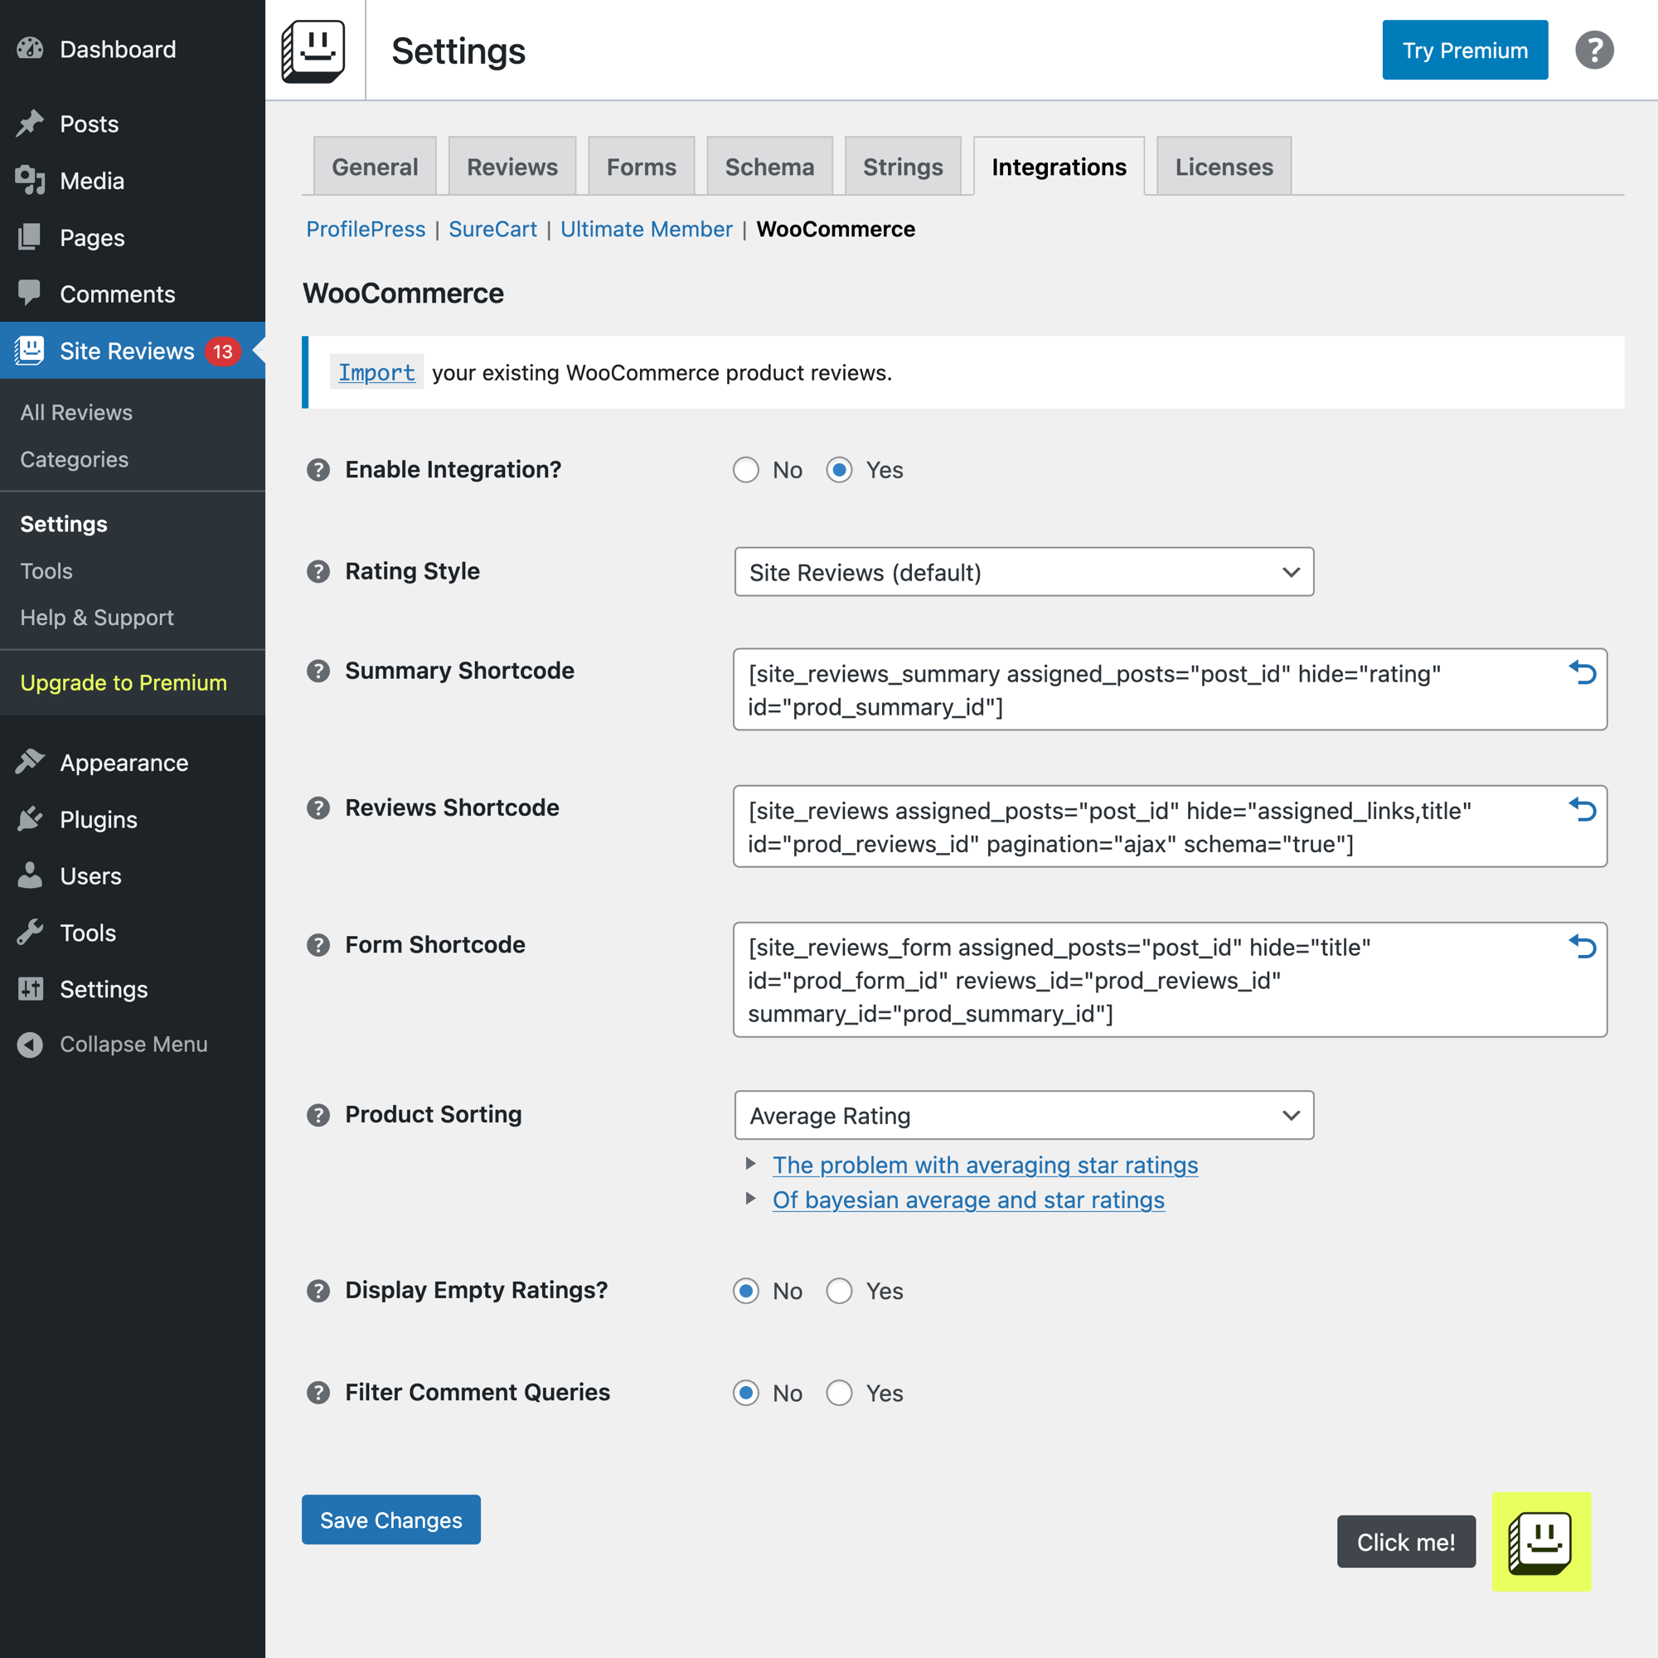Switch to the Schema tab
The height and width of the screenshot is (1658, 1658).
click(769, 167)
